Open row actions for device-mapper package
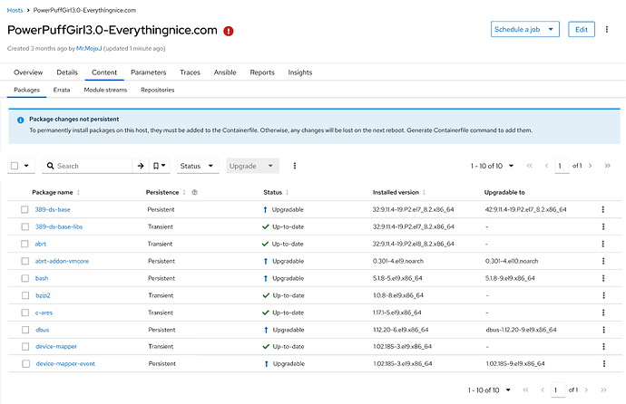626x404 pixels. [603, 347]
